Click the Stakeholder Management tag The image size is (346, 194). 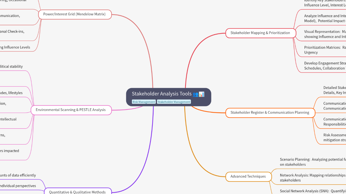[x=174, y=102]
